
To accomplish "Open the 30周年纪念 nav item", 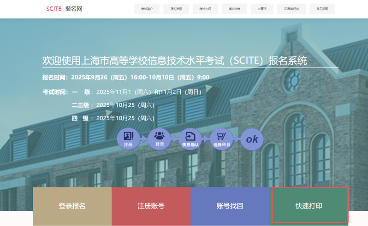I will (x=291, y=9).
